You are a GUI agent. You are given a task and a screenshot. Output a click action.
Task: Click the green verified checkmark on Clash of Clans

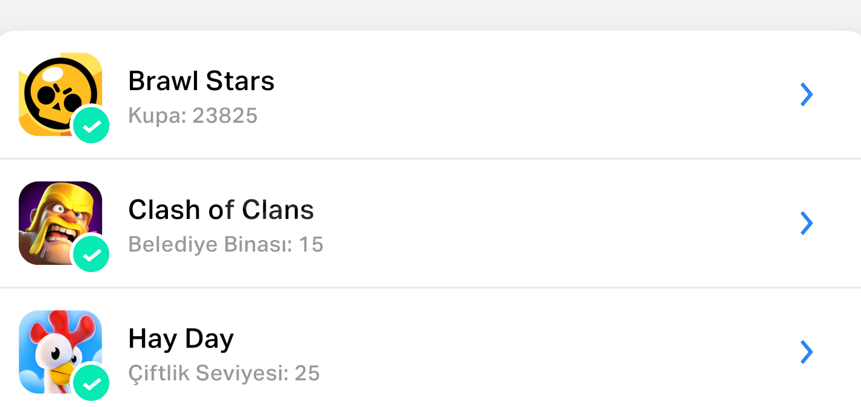click(91, 255)
